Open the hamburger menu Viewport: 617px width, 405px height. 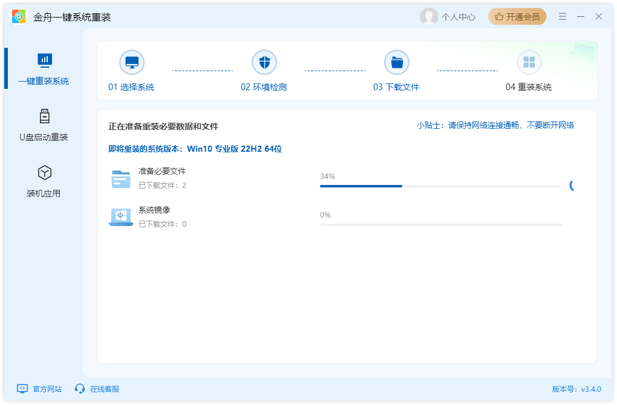[x=562, y=16]
